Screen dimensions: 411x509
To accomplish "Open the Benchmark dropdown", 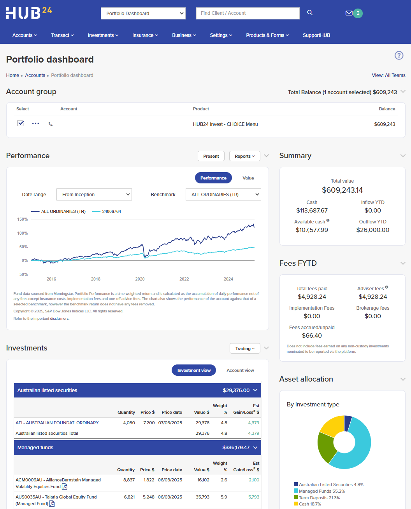I will (x=223, y=194).
